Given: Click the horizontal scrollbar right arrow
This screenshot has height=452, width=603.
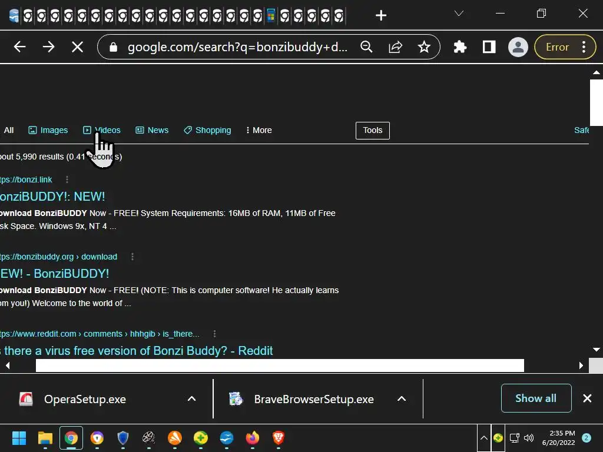Looking at the screenshot, I should tap(581, 365).
